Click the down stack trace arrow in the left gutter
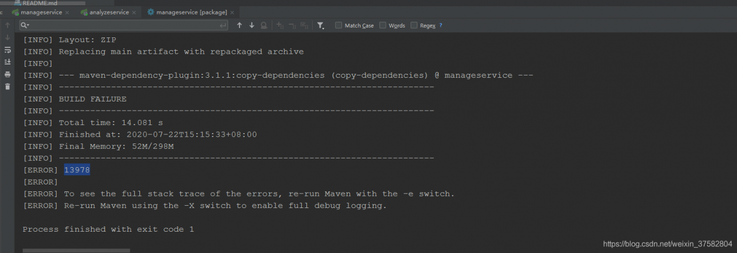Image resolution: width=737 pixels, height=253 pixels. (x=7, y=37)
